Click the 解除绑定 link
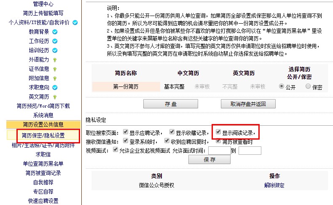The image size is (333, 205). coord(274,185)
